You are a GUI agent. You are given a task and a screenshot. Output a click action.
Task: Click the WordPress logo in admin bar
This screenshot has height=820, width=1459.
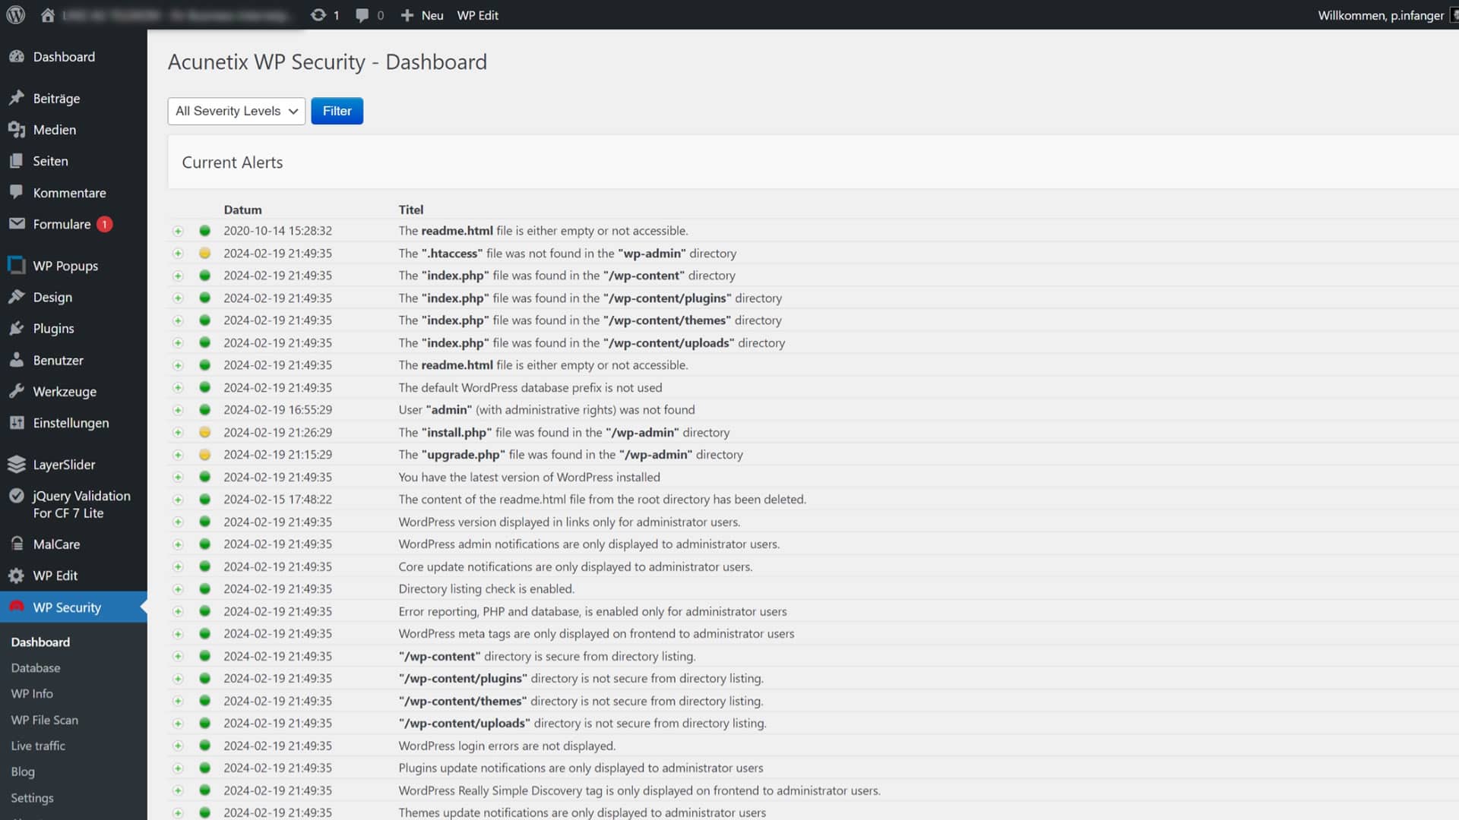(16, 15)
